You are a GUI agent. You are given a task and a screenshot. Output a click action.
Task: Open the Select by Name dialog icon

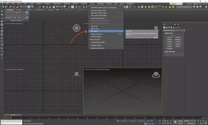click(32, 7)
